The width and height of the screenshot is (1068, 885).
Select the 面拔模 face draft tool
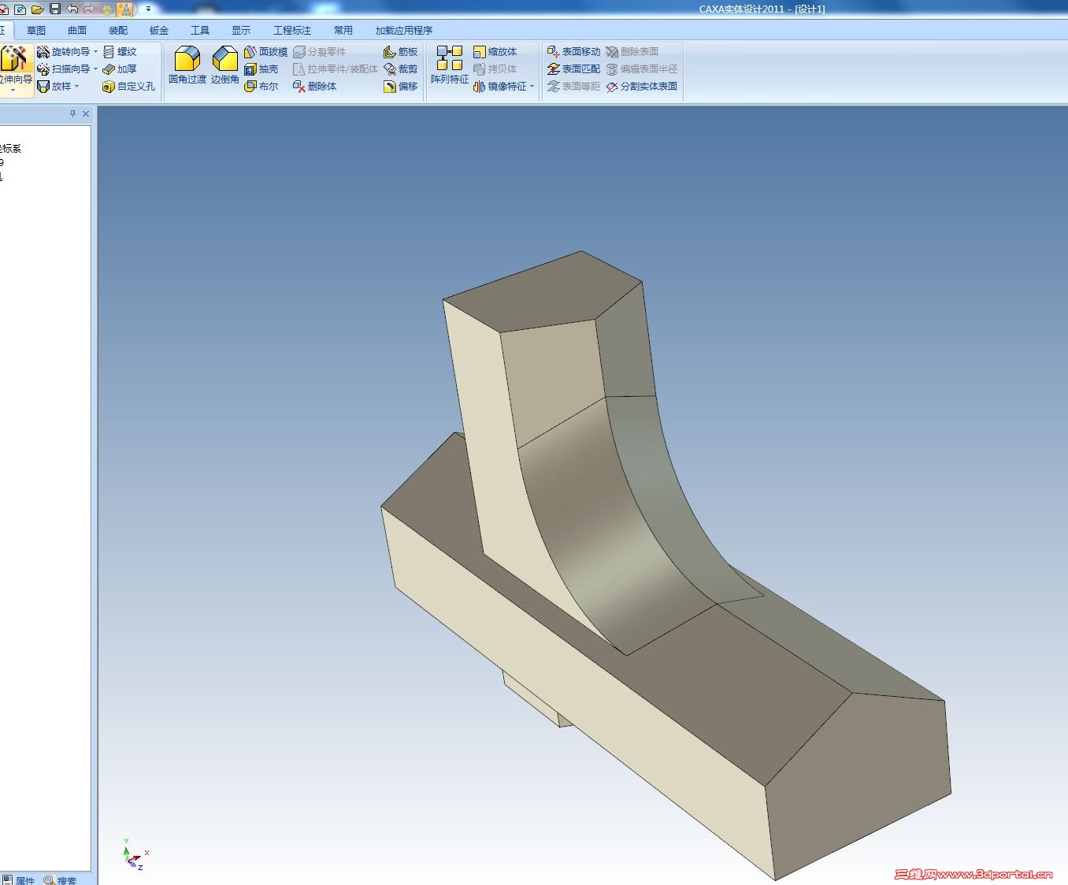coord(266,52)
